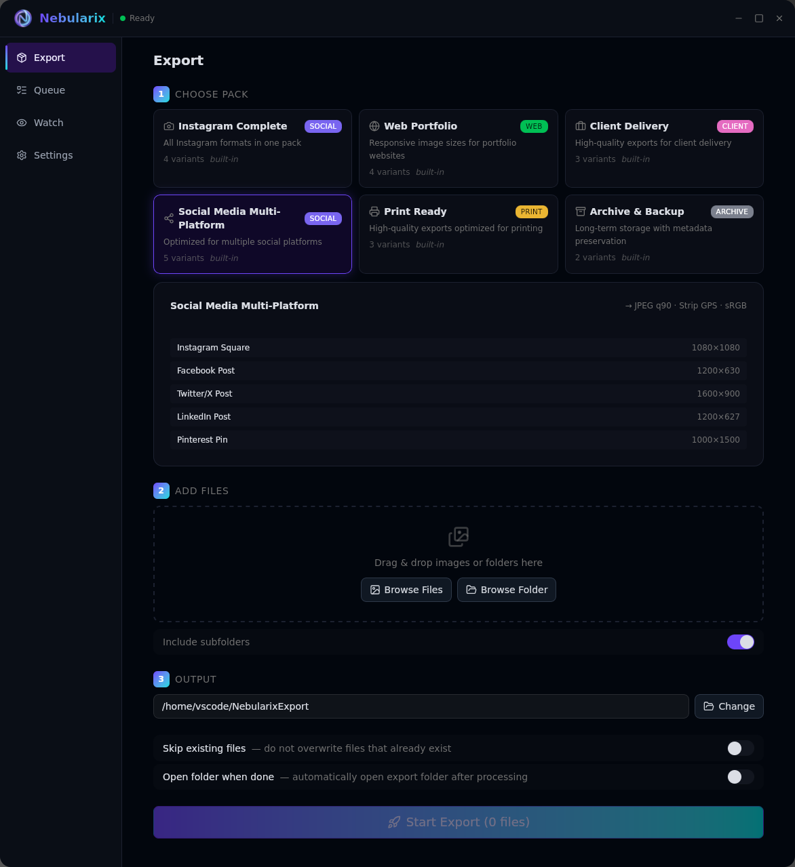
Task: Open the Settings panel
Action: click(52, 155)
